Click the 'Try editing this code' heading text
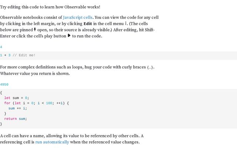The height and width of the screenshot is (148, 237). [50, 7]
